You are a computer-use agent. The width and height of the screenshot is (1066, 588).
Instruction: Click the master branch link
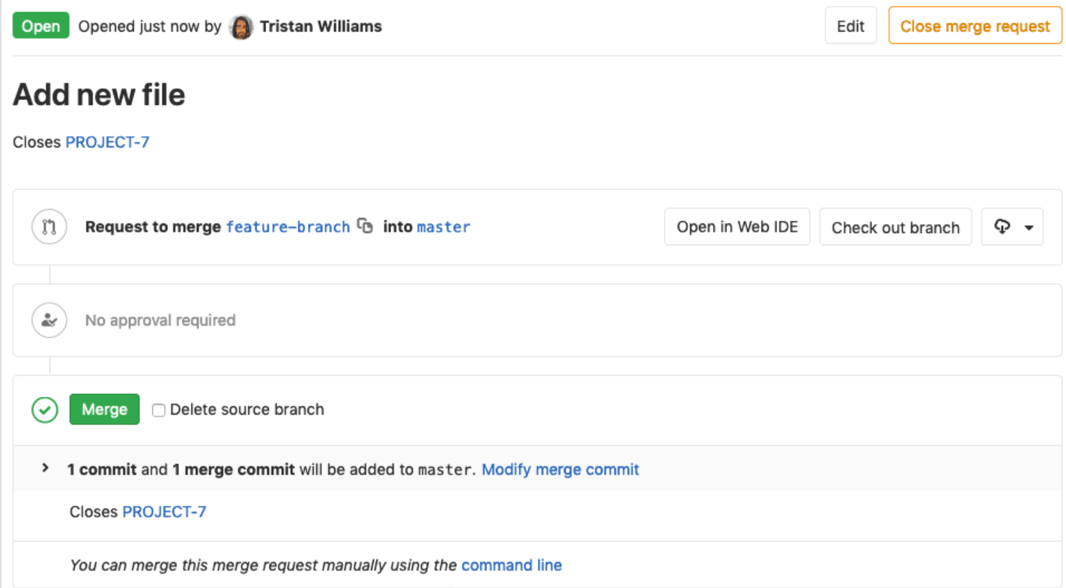pos(443,227)
